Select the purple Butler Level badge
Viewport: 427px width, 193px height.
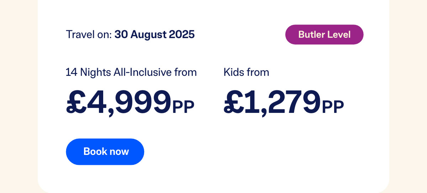324,35
